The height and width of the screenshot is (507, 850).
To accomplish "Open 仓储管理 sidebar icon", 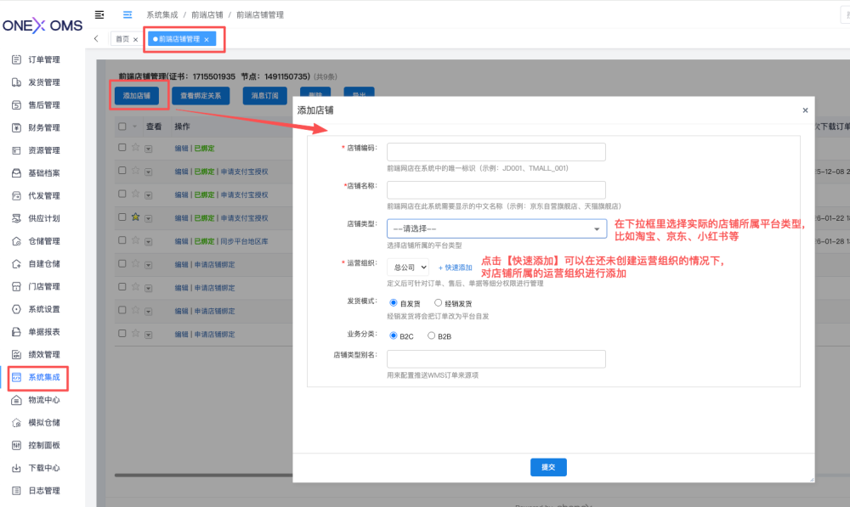I will point(16,241).
